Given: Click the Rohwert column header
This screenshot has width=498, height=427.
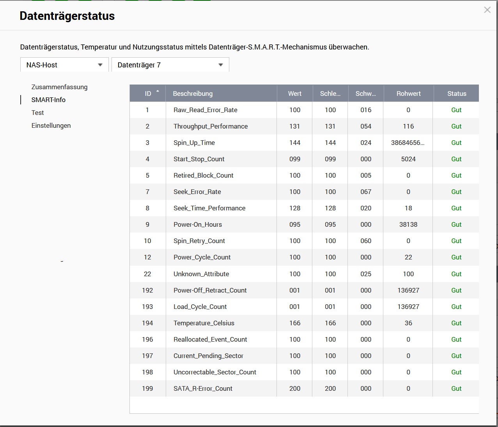Looking at the screenshot, I should point(408,94).
